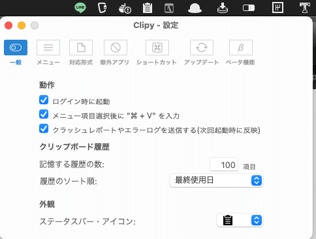The width and height of the screenshot is (316, 239).
Task: Go to the ショートカット tab
Action: pyautogui.click(x=157, y=53)
